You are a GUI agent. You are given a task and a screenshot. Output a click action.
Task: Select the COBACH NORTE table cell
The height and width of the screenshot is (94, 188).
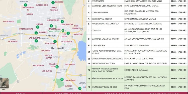108,45
